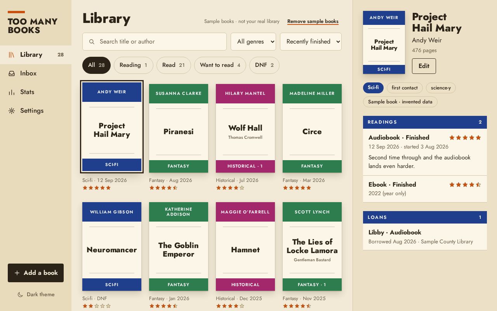Open the Wolf Hall book cover
The width and height of the screenshot is (497, 311).
point(245,128)
